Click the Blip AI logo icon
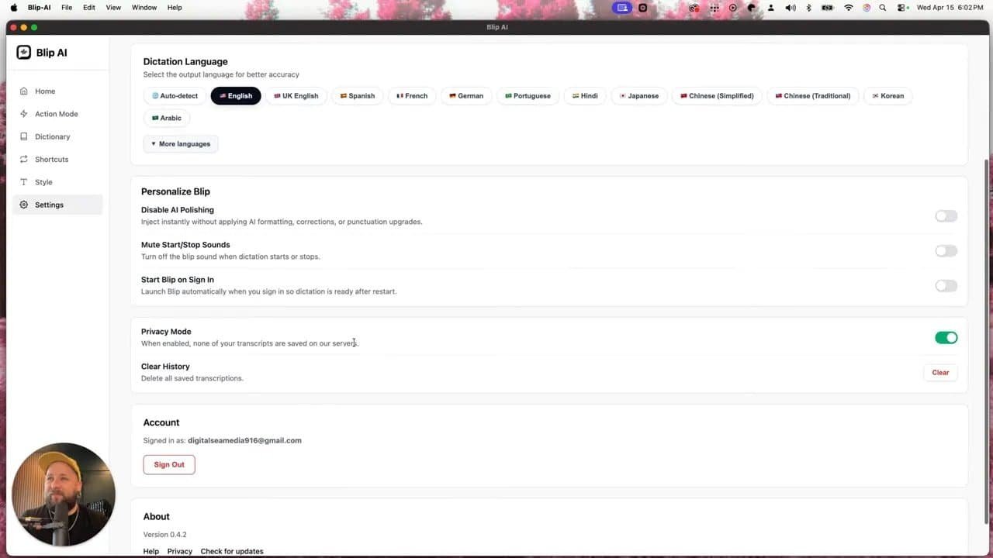Image resolution: width=993 pixels, height=558 pixels. (23, 52)
